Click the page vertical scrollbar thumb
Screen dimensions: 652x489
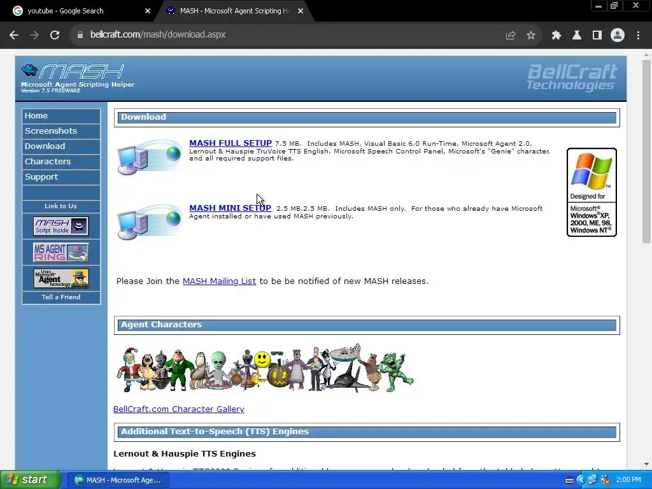[x=646, y=152]
